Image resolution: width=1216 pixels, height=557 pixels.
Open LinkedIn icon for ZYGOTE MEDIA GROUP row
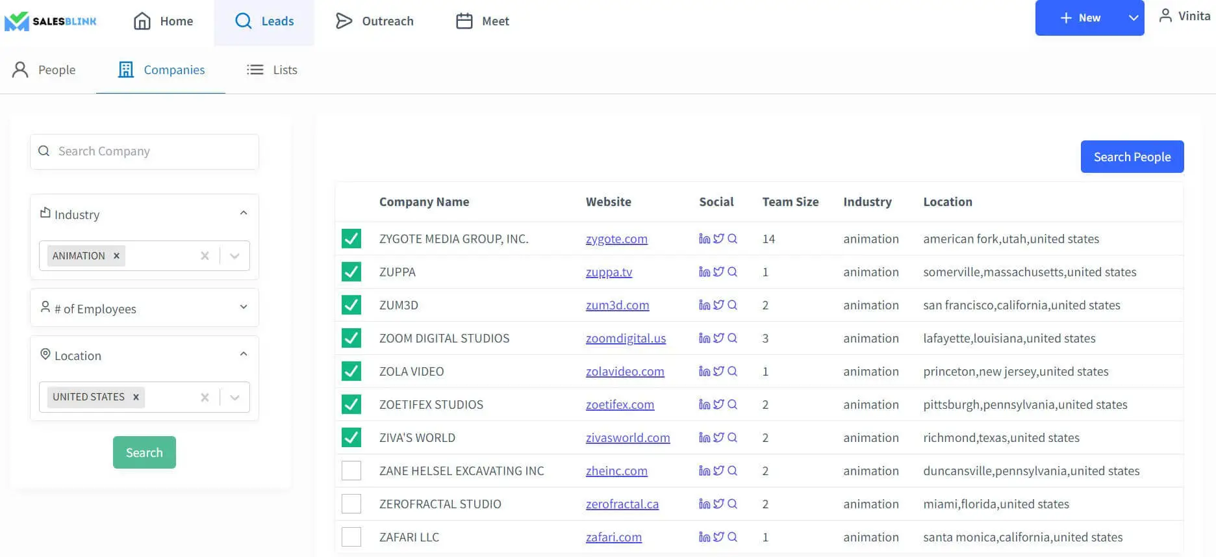[x=704, y=239]
